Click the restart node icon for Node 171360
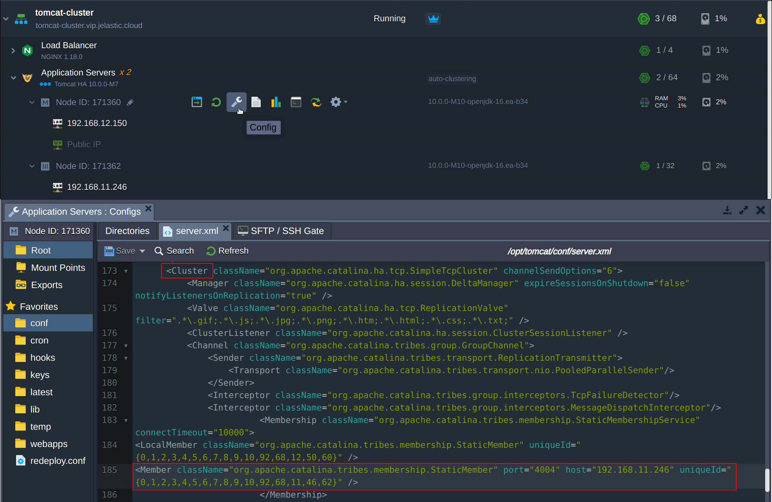 coord(216,102)
